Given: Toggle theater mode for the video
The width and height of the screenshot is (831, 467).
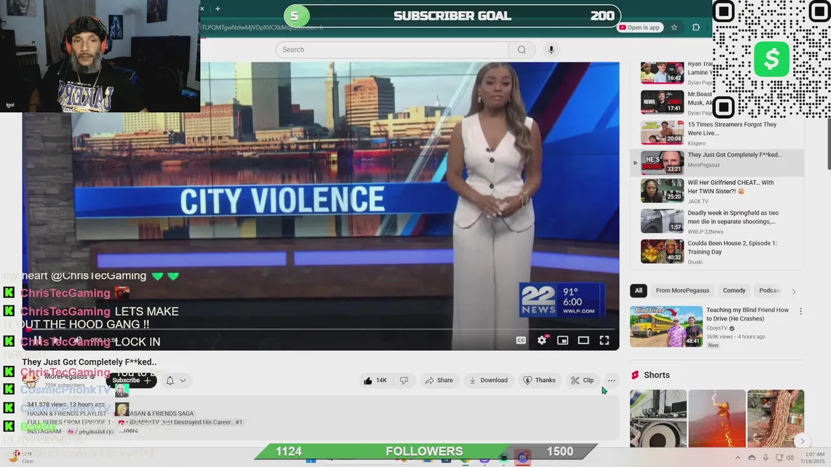Looking at the screenshot, I should click(584, 341).
